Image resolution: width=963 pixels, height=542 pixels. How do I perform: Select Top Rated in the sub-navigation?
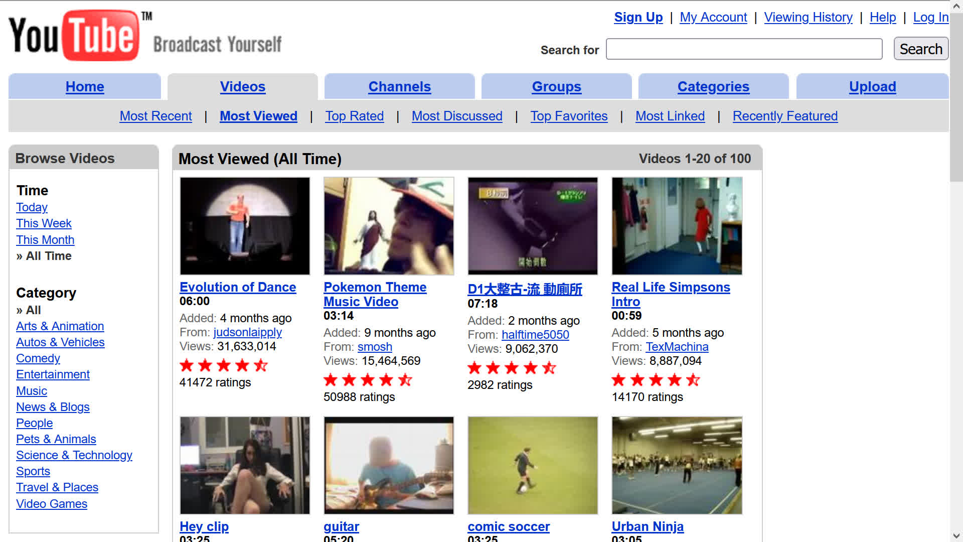354,116
